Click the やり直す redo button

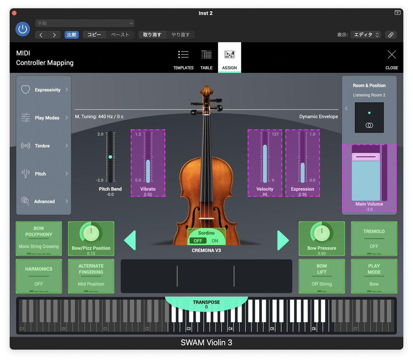point(181,35)
